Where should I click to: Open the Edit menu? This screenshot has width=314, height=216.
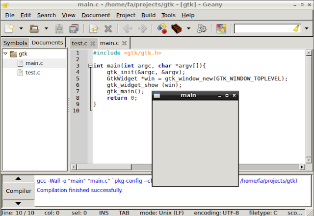[x=26, y=15]
